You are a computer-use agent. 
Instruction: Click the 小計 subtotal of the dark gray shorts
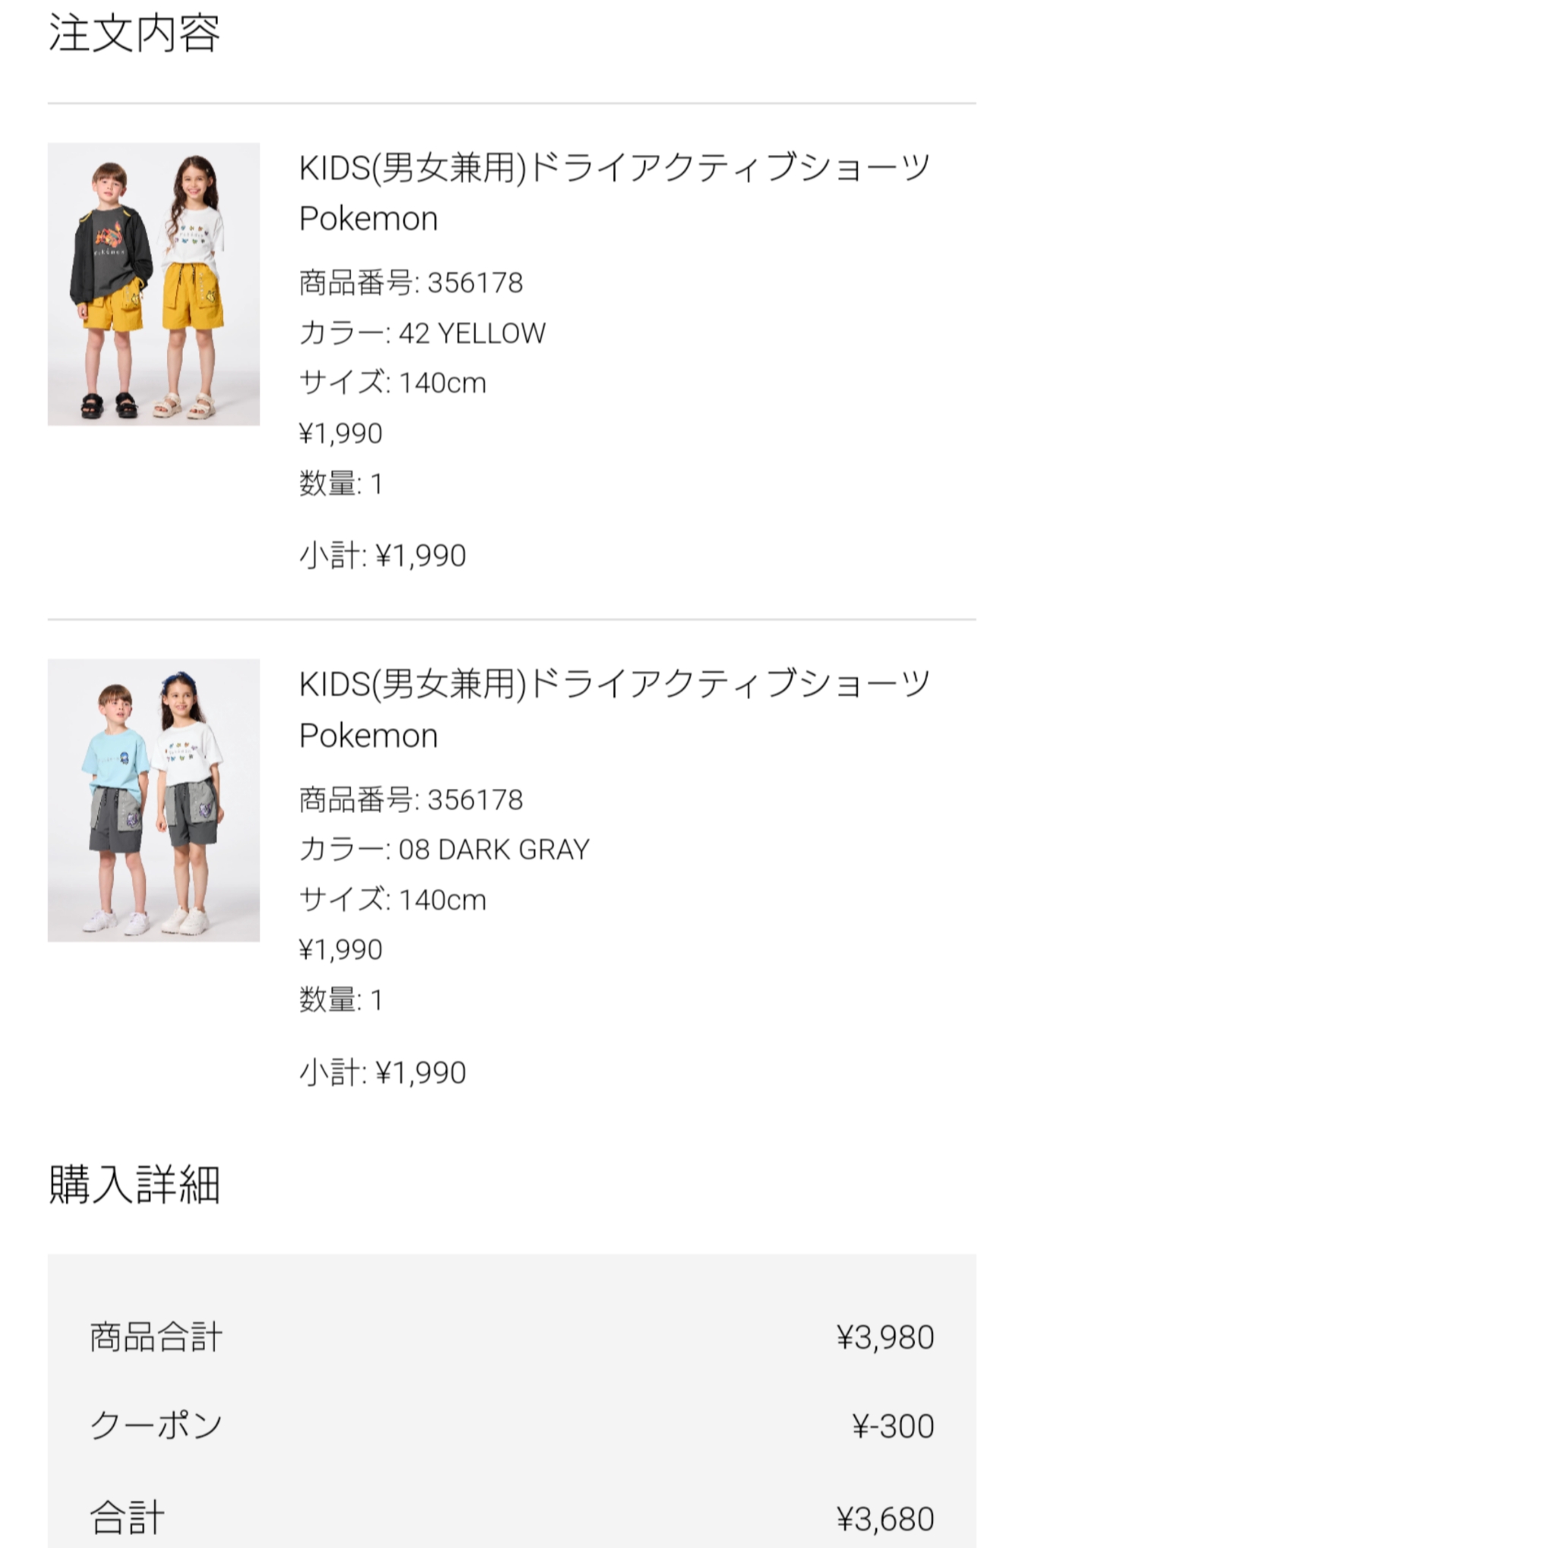382,1072
